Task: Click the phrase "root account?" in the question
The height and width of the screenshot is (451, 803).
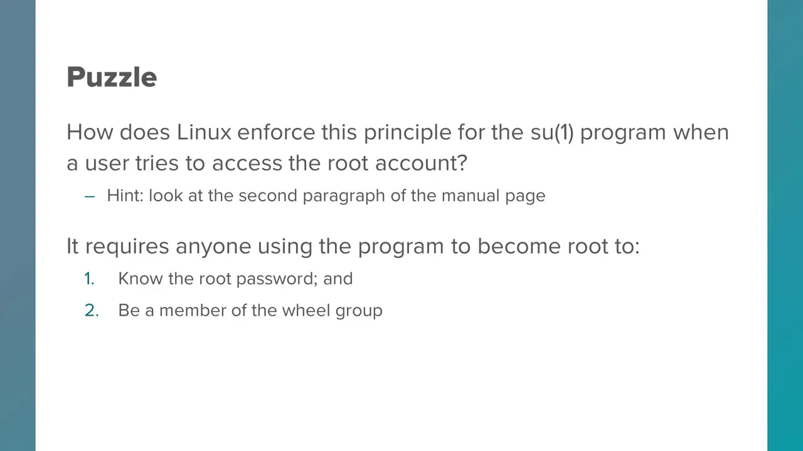Action: [x=397, y=163]
